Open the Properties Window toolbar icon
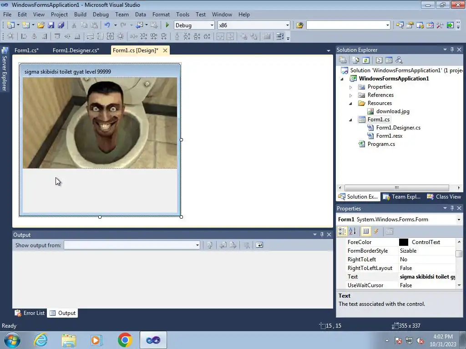This screenshot has height=349, width=466. (x=410, y=25)
